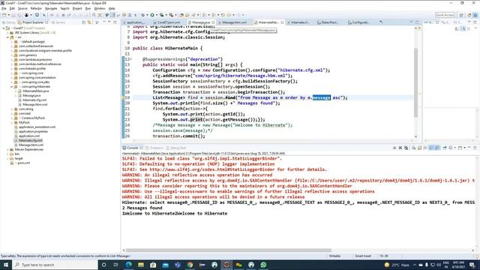Open the Navigate menu
This screenshot has height=270, width=480.
coord(51,8)
